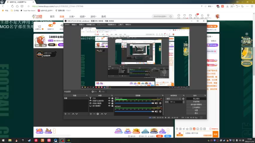Pop out the scenes dock icon
The height and width of the screenshot is (143, 255).
pos(87,96)
